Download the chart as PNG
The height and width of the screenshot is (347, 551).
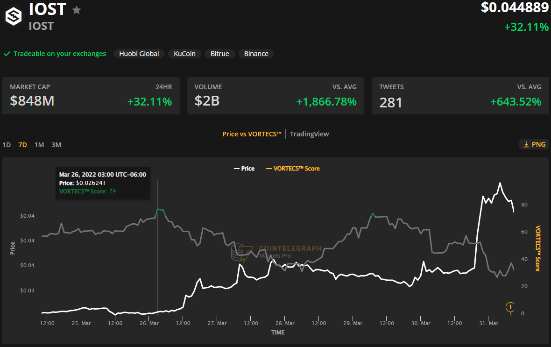click(x=534, y=144)
